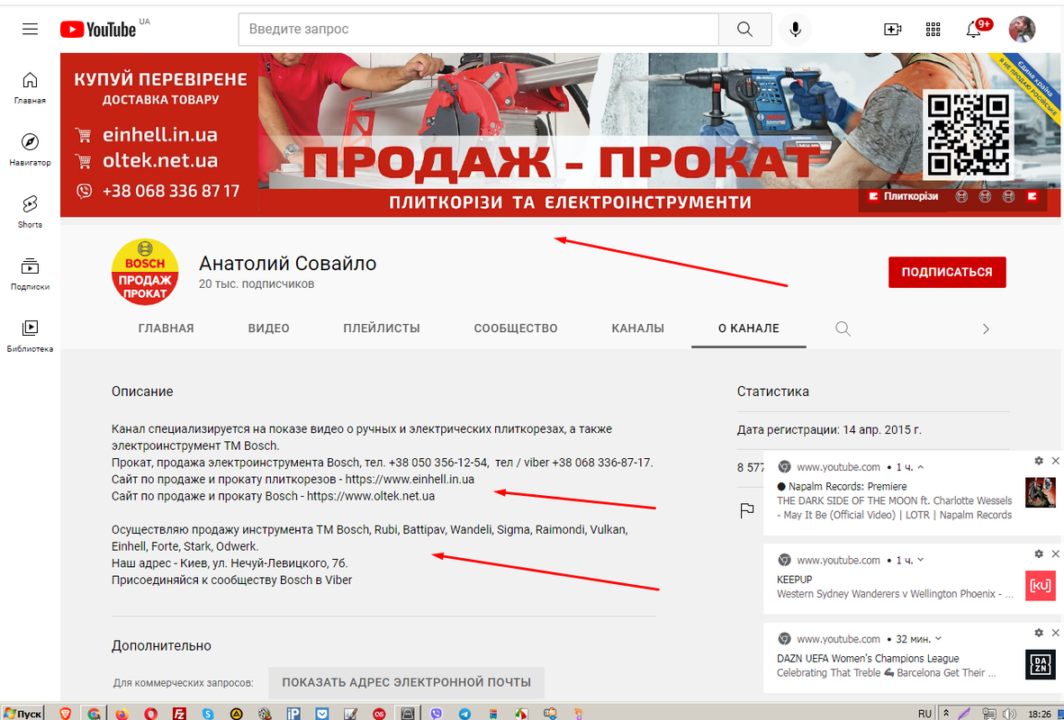Click DAZN UEFA Women's Champions League title
This screenshot has width=1064, height=720.
click(868, 658)
